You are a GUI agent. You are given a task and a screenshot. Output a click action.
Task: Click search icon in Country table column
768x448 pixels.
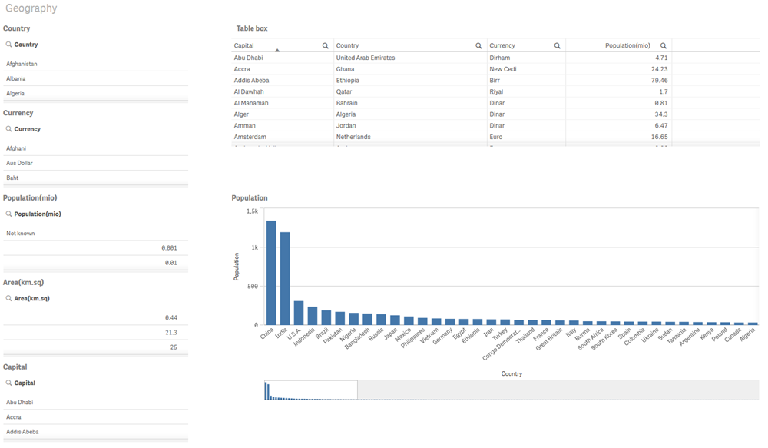click(x=478, y=46)
